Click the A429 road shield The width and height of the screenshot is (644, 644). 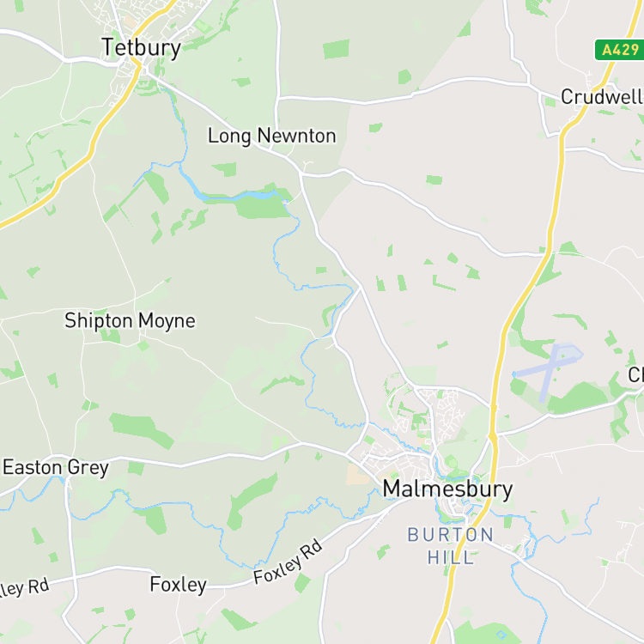click(x=619, y=50)
